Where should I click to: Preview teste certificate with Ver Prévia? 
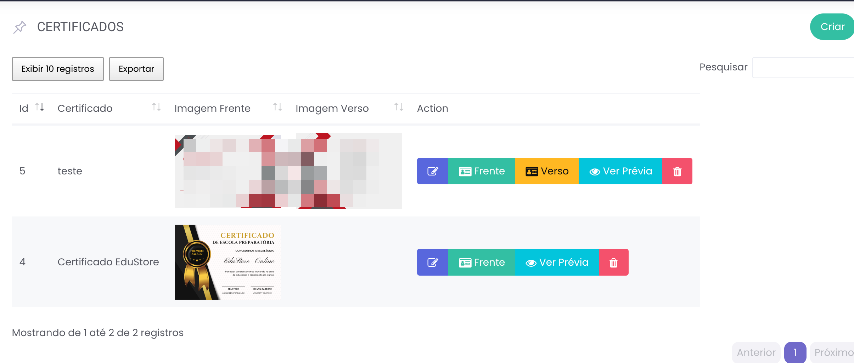point(620,171)
